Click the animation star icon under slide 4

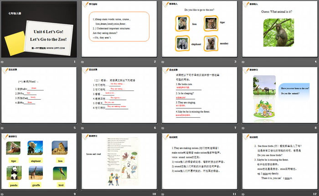click(243, 62)
